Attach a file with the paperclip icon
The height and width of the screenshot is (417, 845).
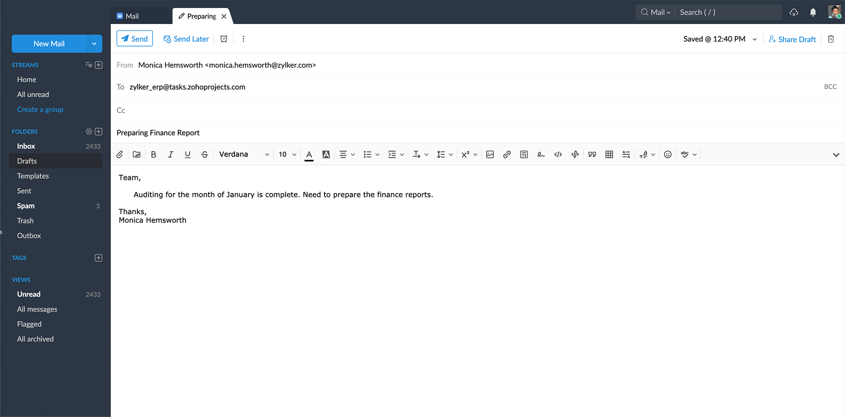[120, 155]
